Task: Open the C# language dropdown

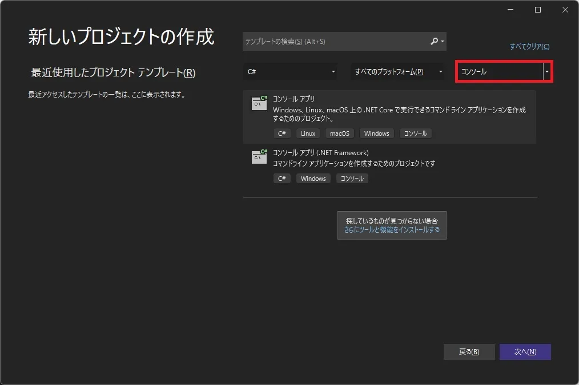Action: pyautogui.click(x=291, y=71)
